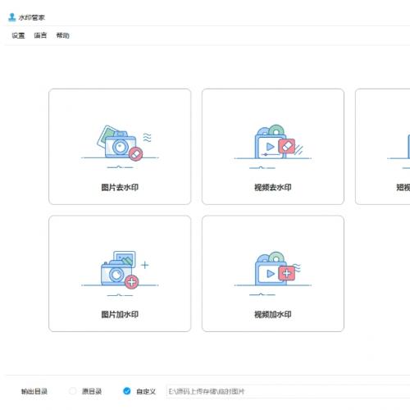Open the 设置 menu

[x=18, y=35]
